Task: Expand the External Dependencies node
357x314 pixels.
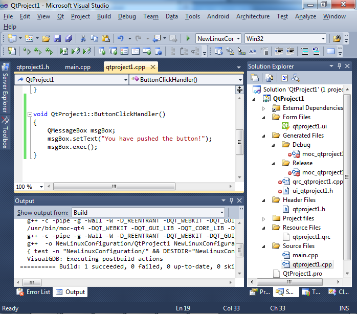Action: tap(263, 108)
